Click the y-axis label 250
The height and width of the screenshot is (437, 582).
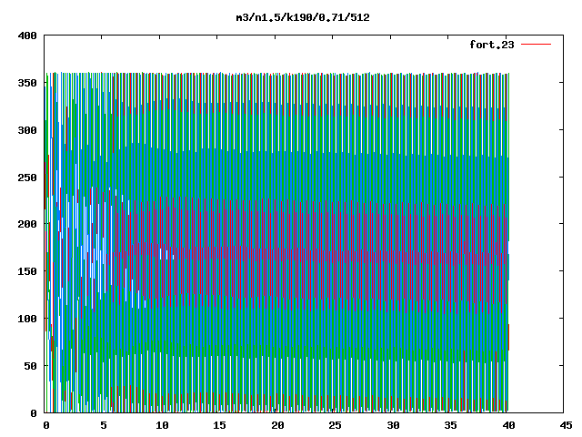pyautogui.click(x=27, y=178)
